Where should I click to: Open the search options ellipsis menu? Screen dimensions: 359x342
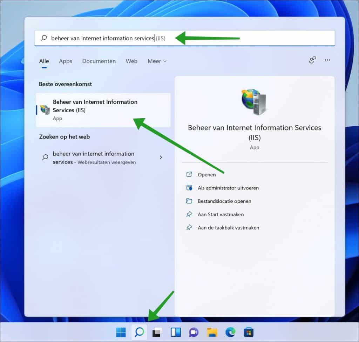point(327,60)
